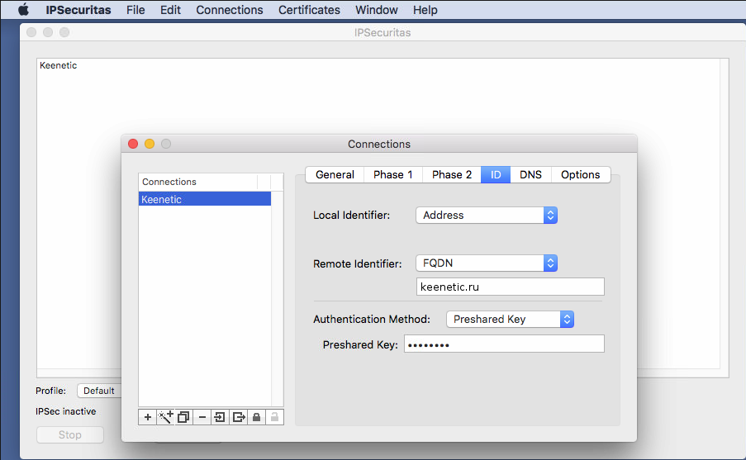
Task: Lock the connection with the padlock icon
Action: (x=256, y=417)
